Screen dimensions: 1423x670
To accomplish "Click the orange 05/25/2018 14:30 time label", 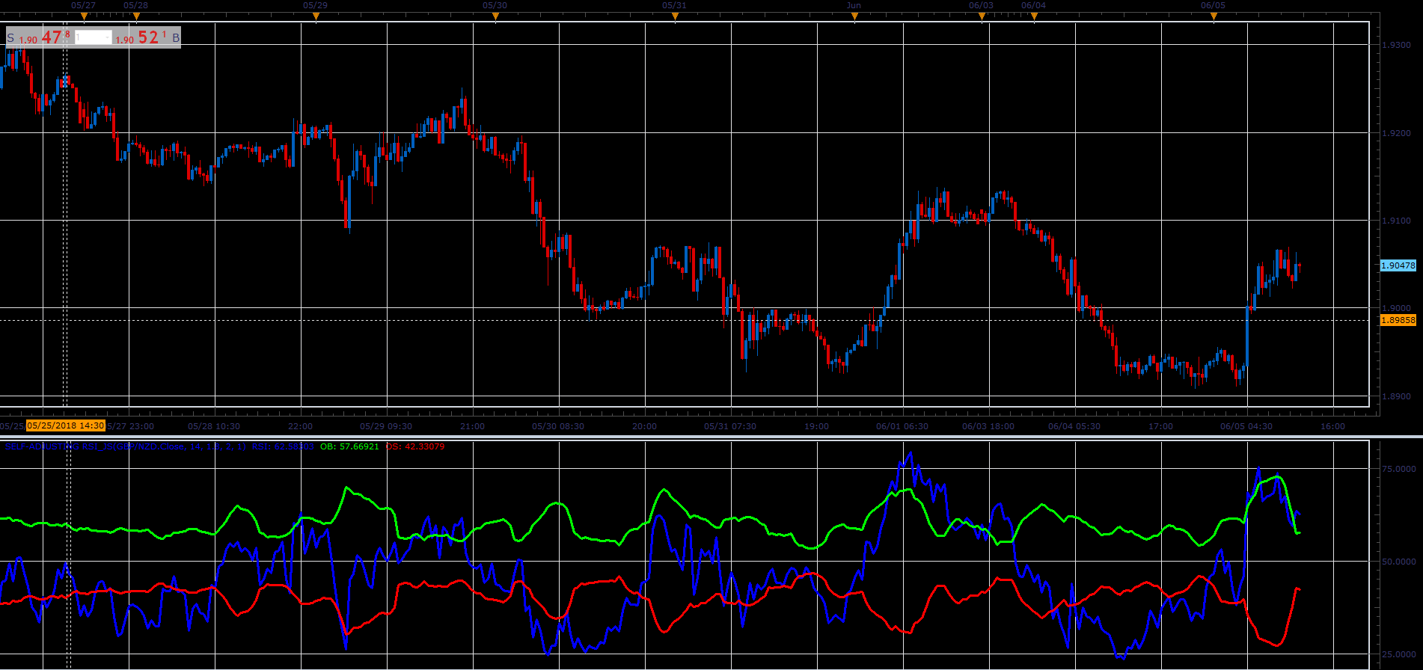I will point(65,425).
